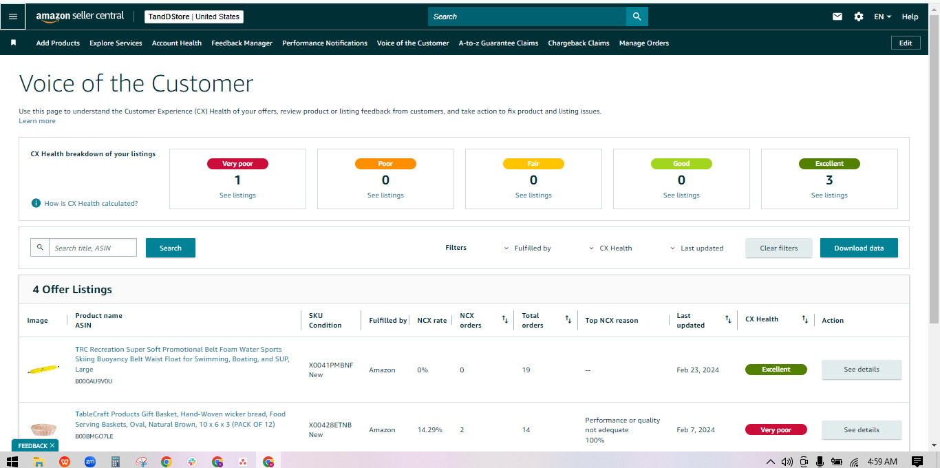Open Account Health menu item

(177, 43)
